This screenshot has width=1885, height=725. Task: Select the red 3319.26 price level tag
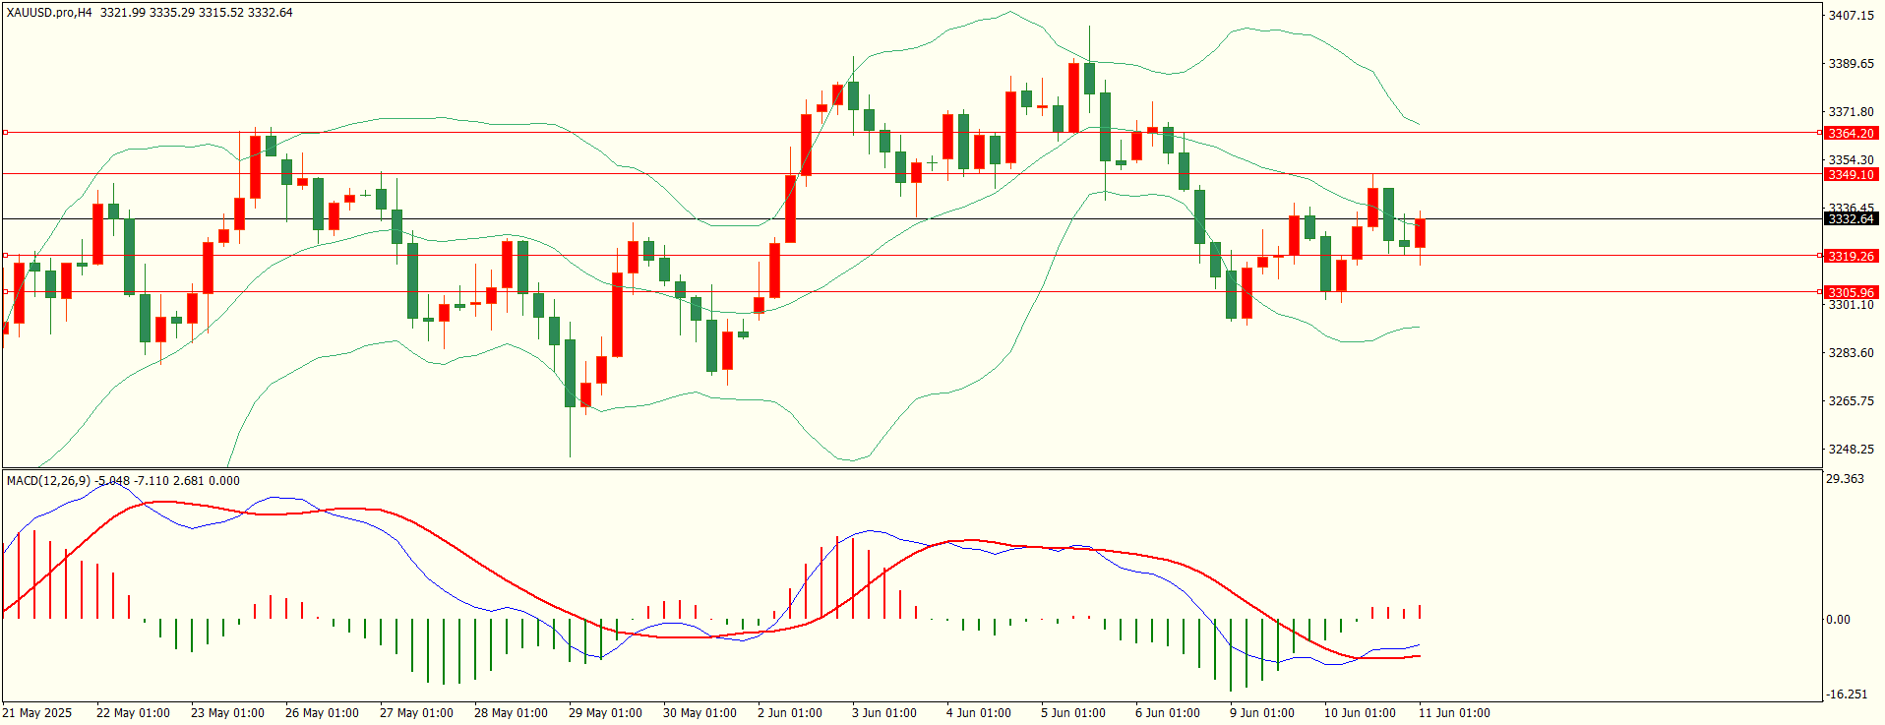click(1851, 256)
